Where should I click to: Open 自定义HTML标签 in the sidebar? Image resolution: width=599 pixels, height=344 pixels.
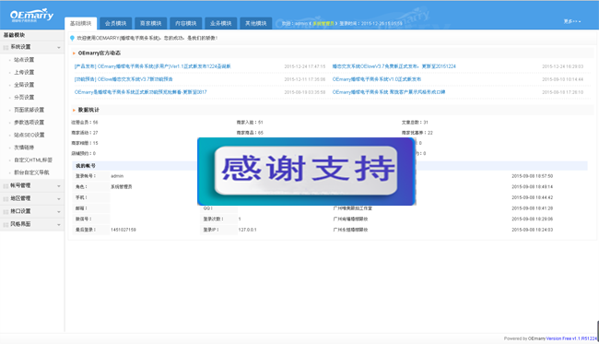(x=33, y=160)
